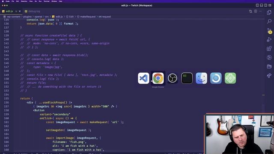Switch to Finder in app switcher
The image size is (274, 154).
pos(201,78)
